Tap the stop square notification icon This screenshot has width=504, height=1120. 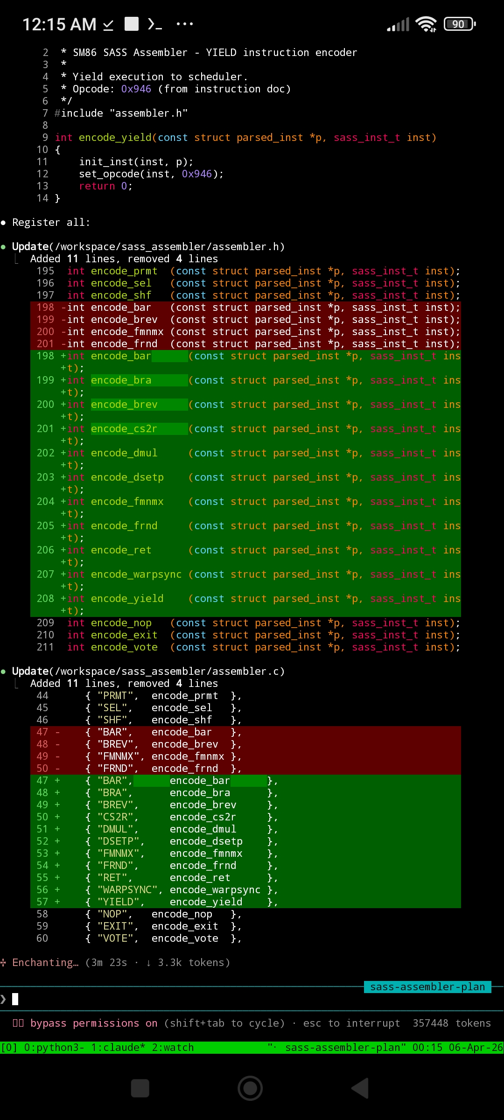coord(132,24)
